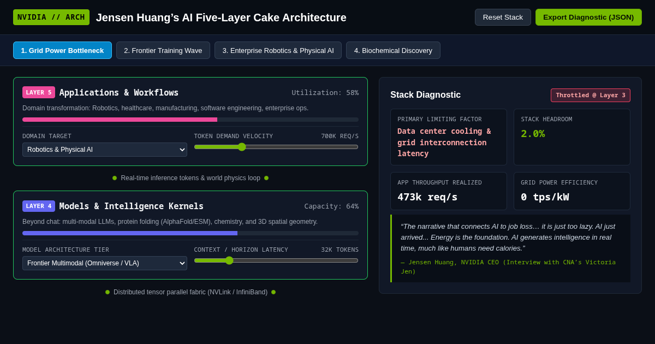Choose the Biochemical Discovery tab
The image size is (655, 344).
point(393,50)
